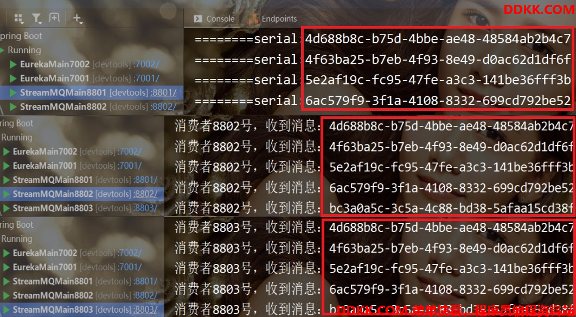This screenshot has width=576, height=317.
Task: Collapse the Running node beside the serial log
Action: (x=2, y=50)
